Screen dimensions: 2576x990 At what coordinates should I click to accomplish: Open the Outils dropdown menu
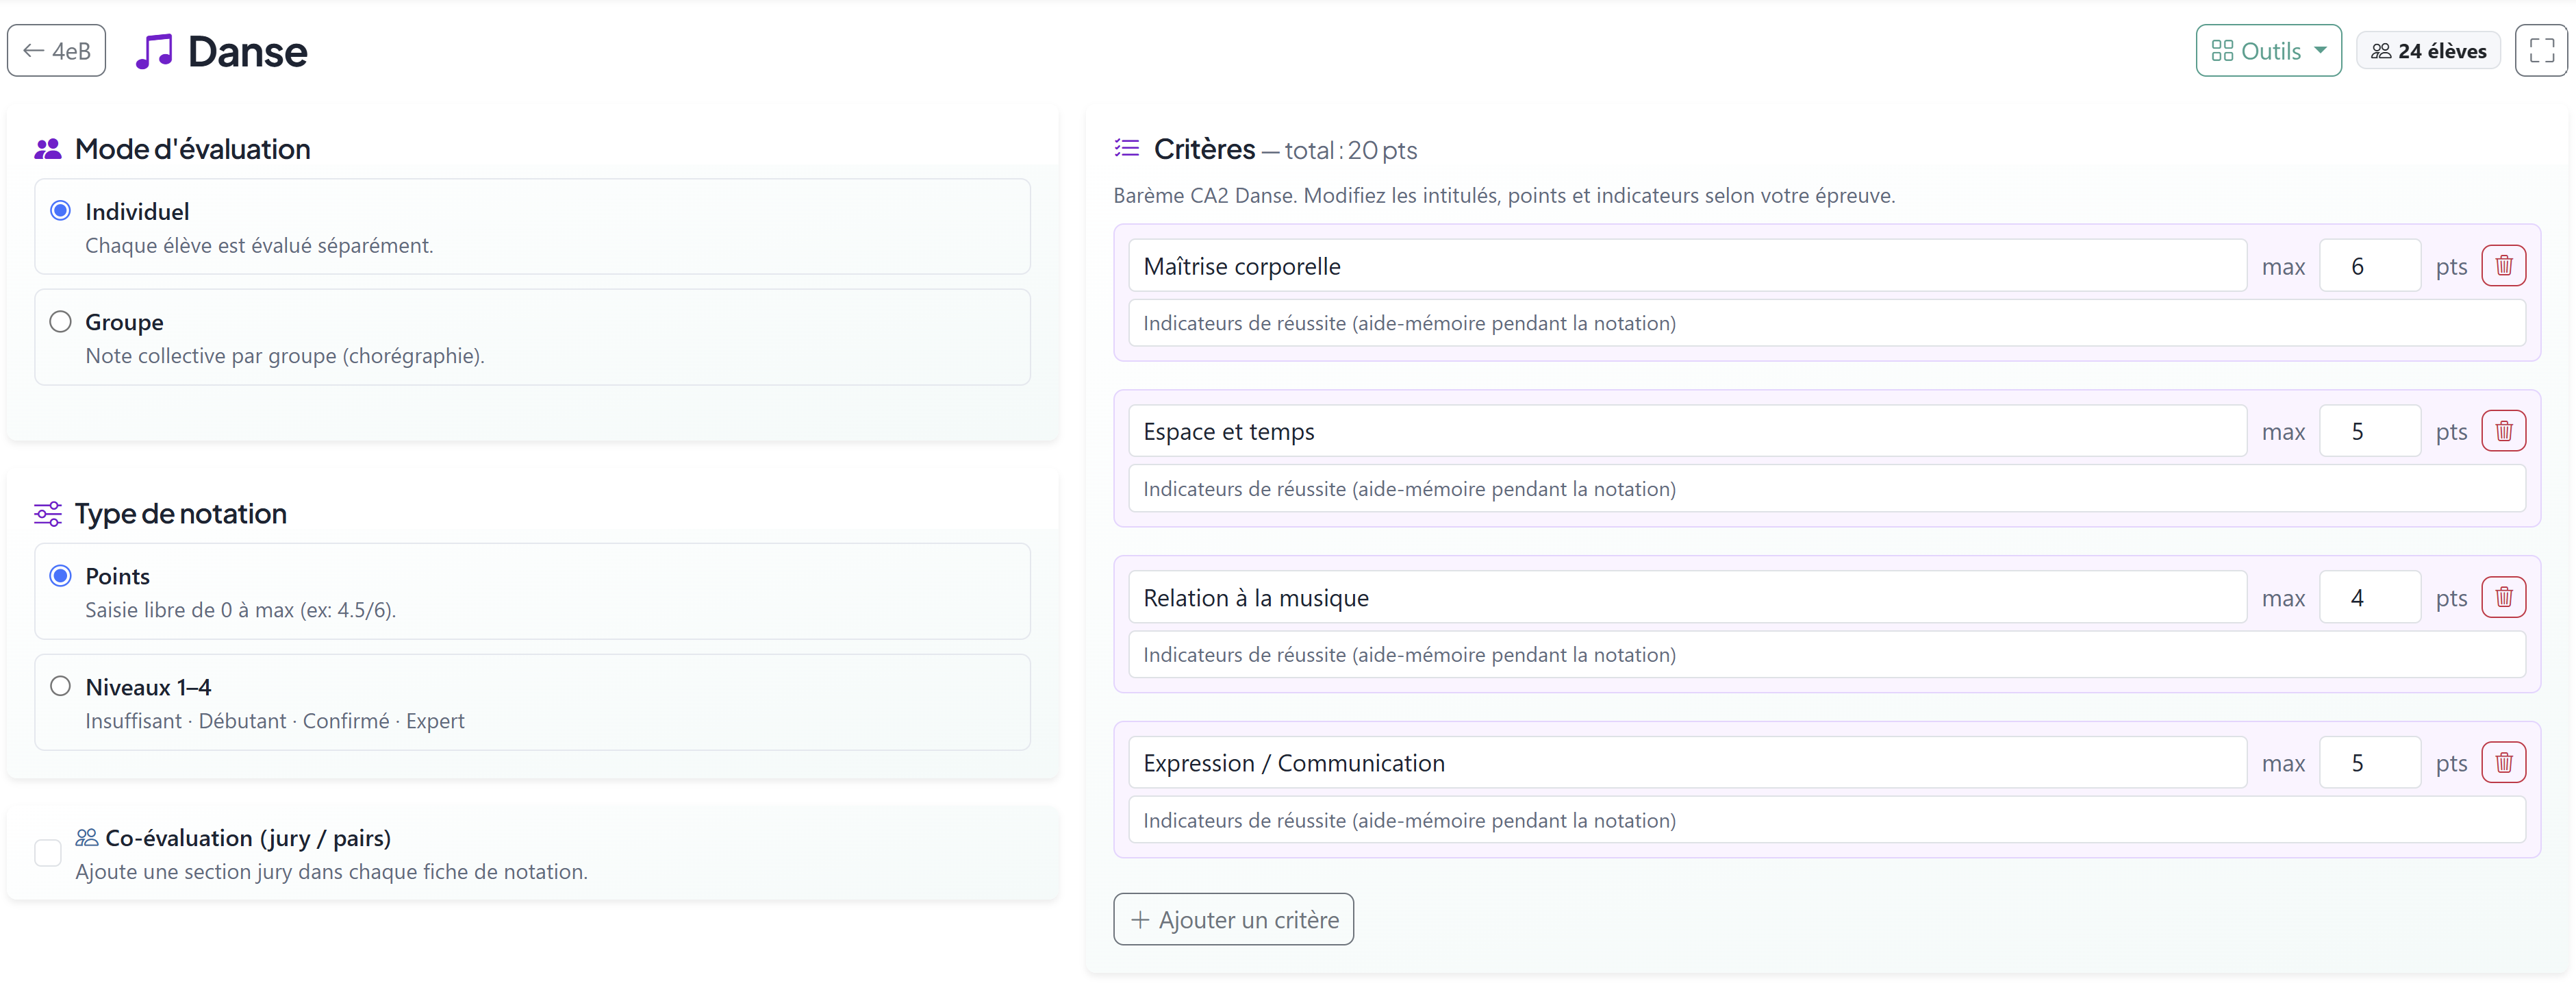(x=2268, y=50)
